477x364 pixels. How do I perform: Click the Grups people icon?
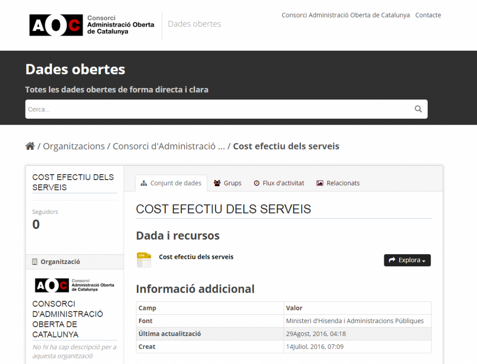(216, 183)
